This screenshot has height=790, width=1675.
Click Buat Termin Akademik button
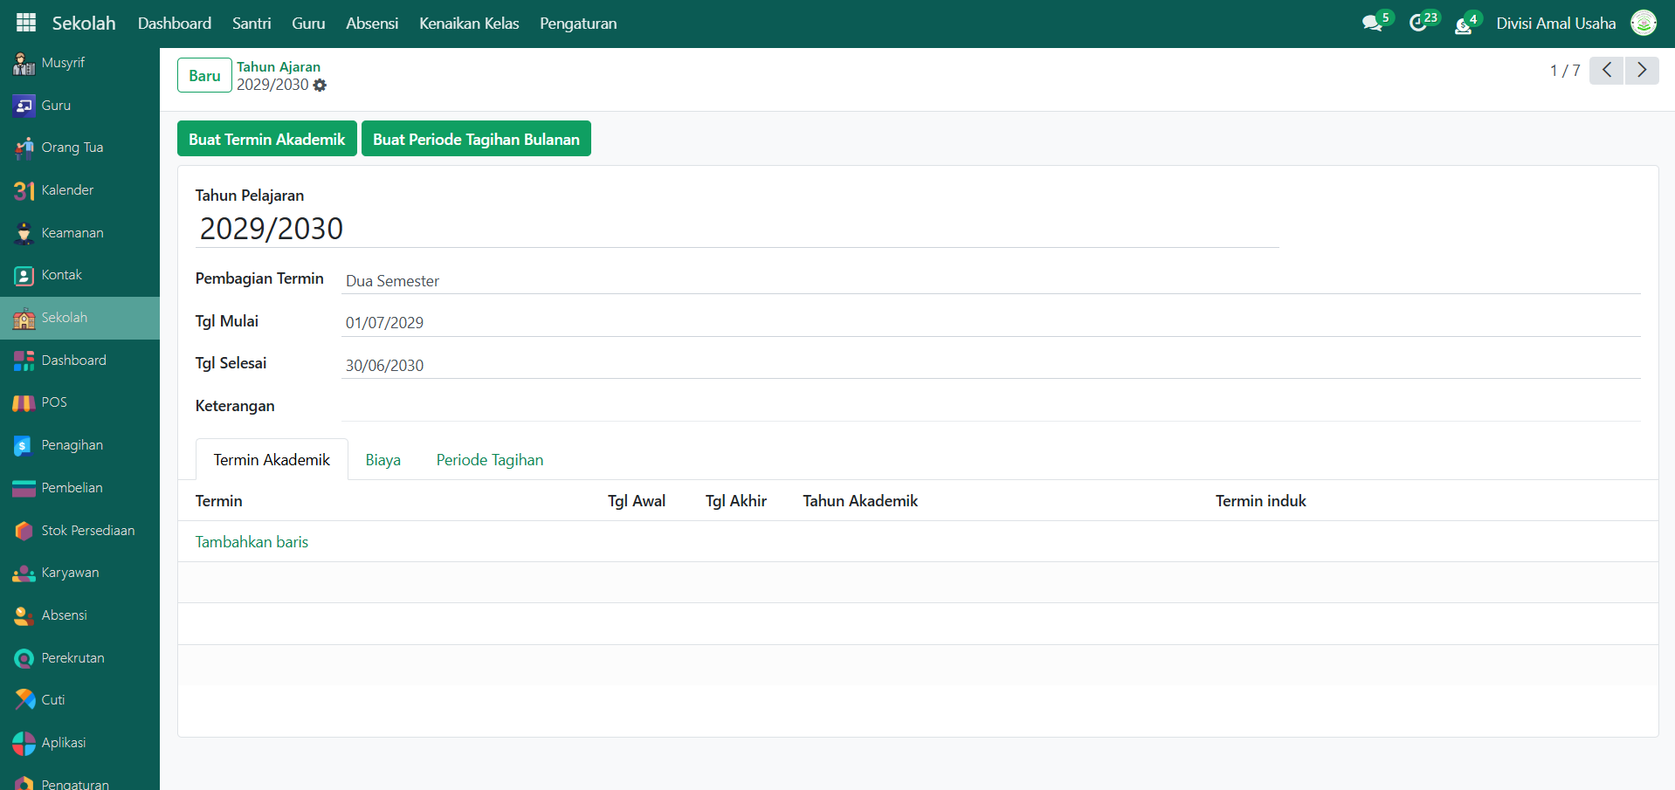coord(266,140)
